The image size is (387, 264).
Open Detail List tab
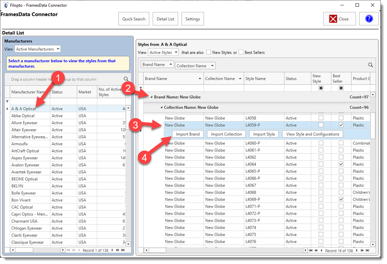click(165, 19)
